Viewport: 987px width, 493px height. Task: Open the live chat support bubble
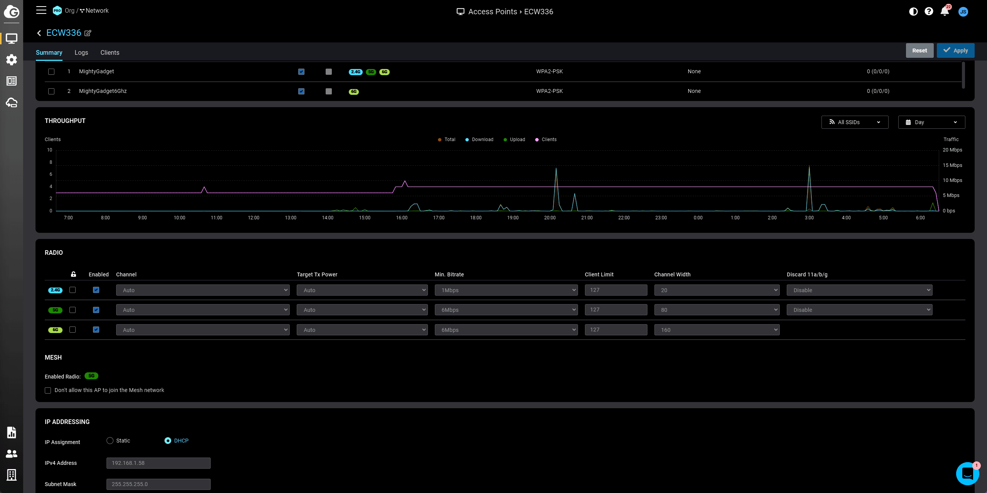click(967, 473)
